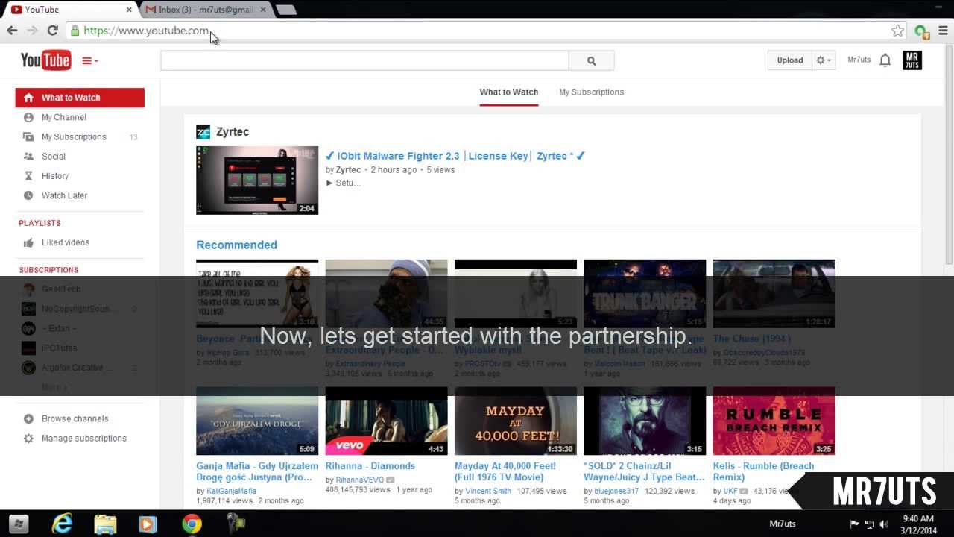Open Windows Start button
Viewport: 954px width, 537px height.
click(19, 524)
